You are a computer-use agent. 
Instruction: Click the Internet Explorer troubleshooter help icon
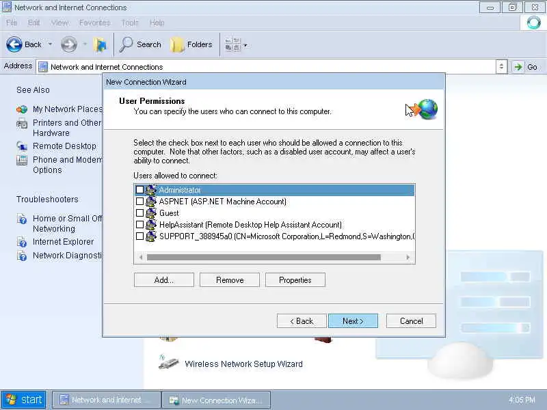click(x=22, y=242)
